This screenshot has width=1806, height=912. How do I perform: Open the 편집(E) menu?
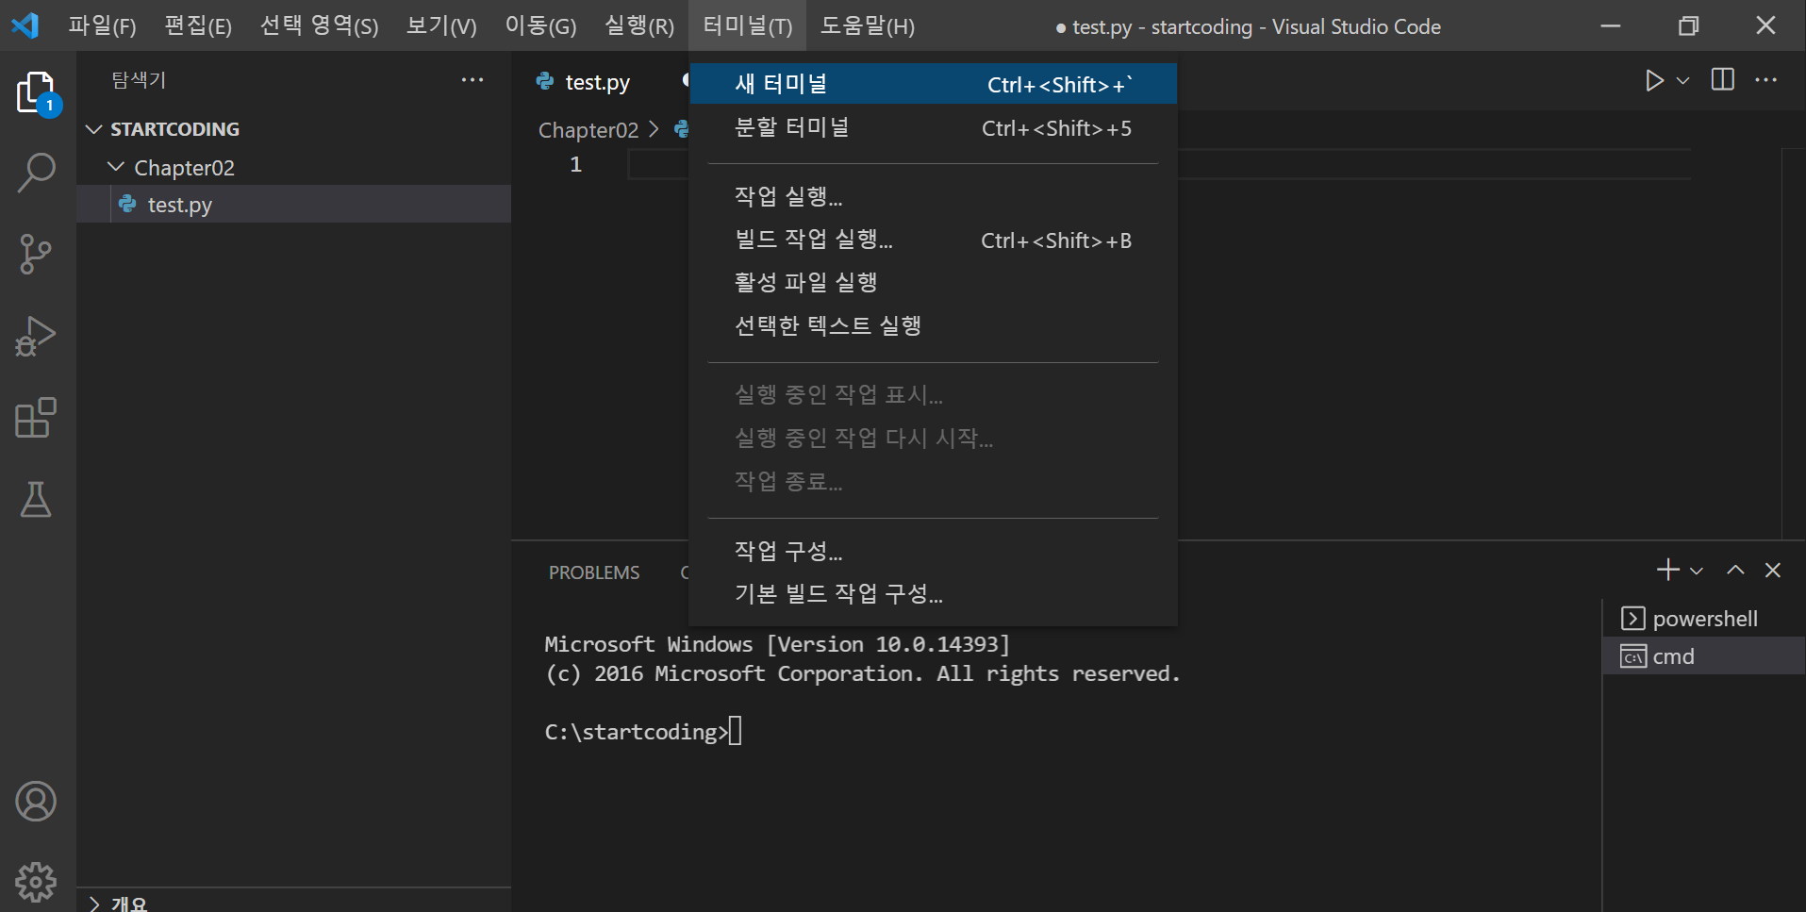[x=198, y=25]
